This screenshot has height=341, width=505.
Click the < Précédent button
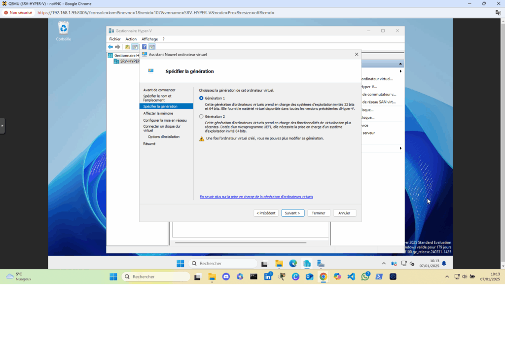[266, 213]
